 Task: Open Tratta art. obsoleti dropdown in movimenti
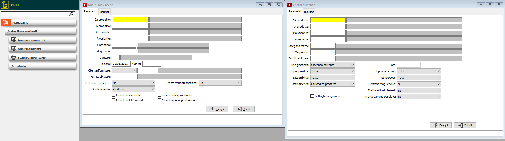pos(134,83)
